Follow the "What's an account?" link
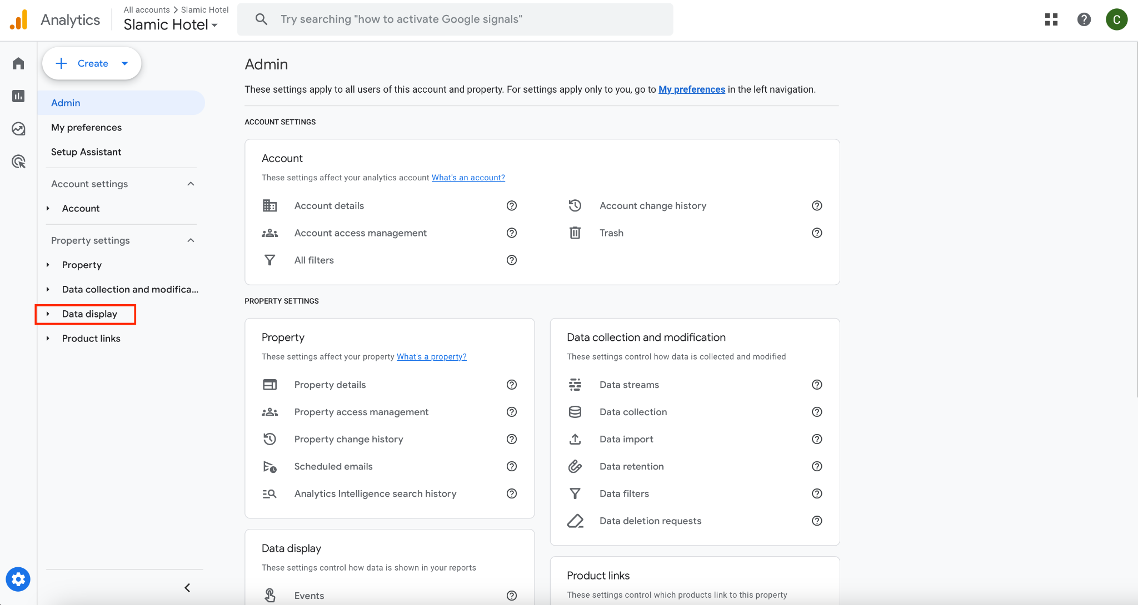The width and height of the screenshot is (1138, 605). [468, 178]
